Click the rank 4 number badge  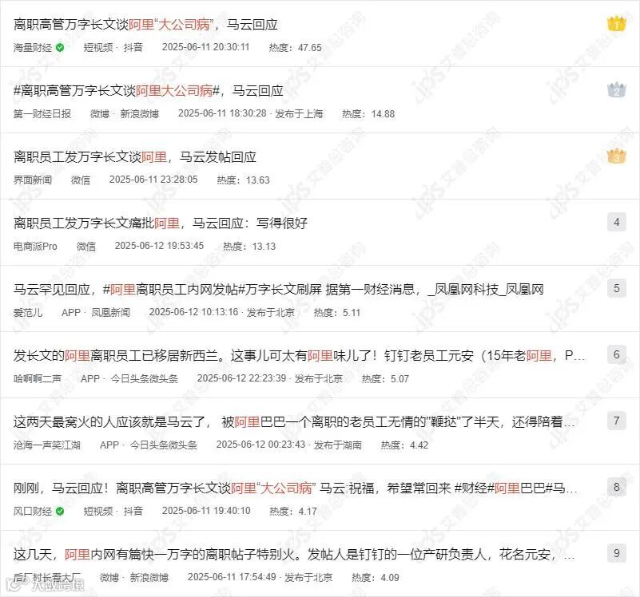[616, 222]
